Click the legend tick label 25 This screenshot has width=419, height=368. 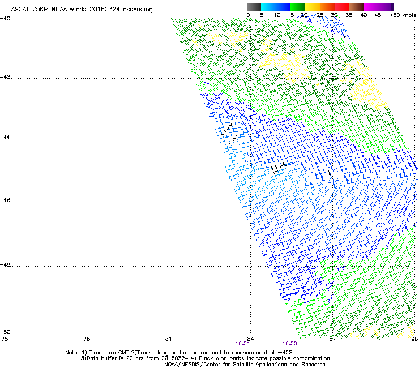pyautogui.click(x=320, y=15)
